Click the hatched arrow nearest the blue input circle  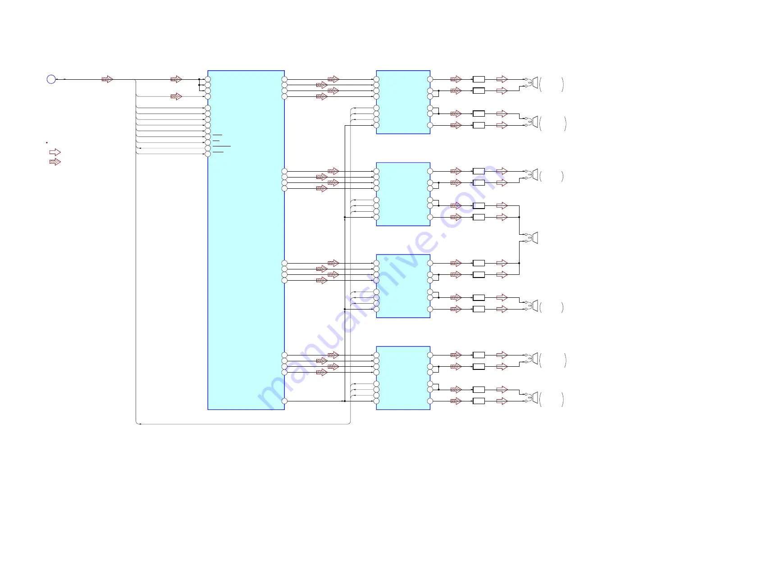(x=107, y=79)
